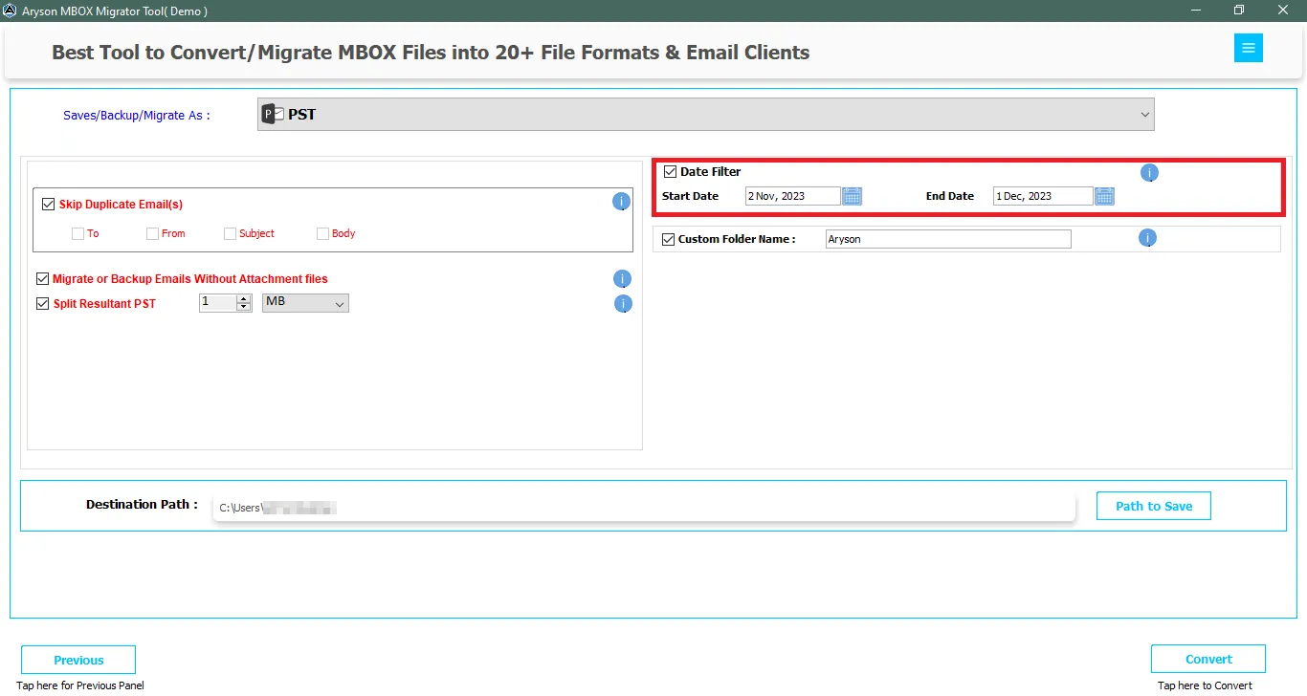This screenshot has width=1307, height=696.
Task: Check the To duplicate criterion checkbox
Action: 78,233
